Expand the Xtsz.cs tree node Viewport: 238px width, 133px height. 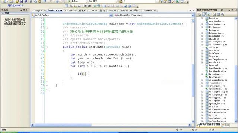click(202, 115)
